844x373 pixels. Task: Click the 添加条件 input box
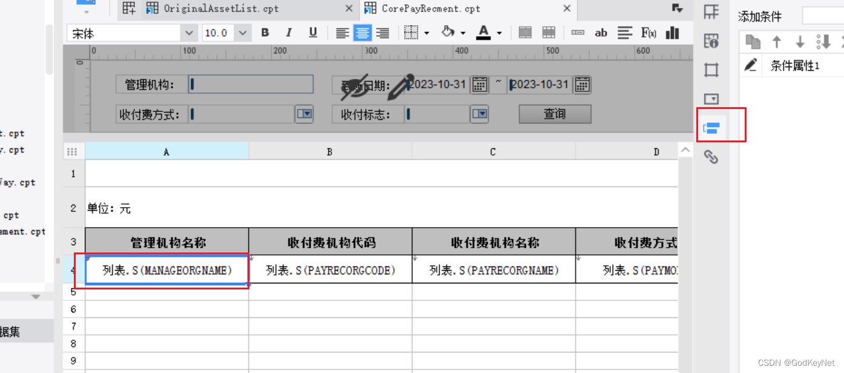tap(823, 16)
